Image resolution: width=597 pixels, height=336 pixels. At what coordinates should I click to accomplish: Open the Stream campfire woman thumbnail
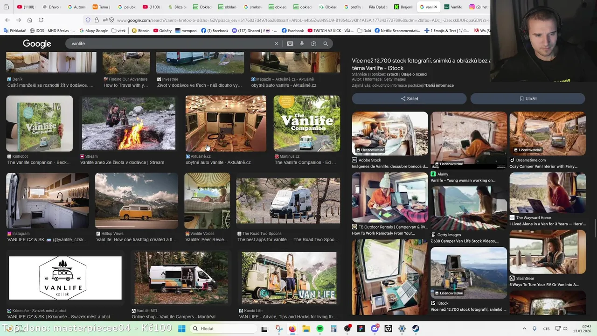click(129, 124)
